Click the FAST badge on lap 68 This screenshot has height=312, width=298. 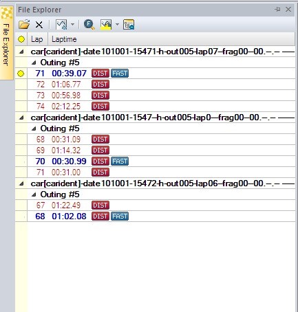(x=120, y=216)
